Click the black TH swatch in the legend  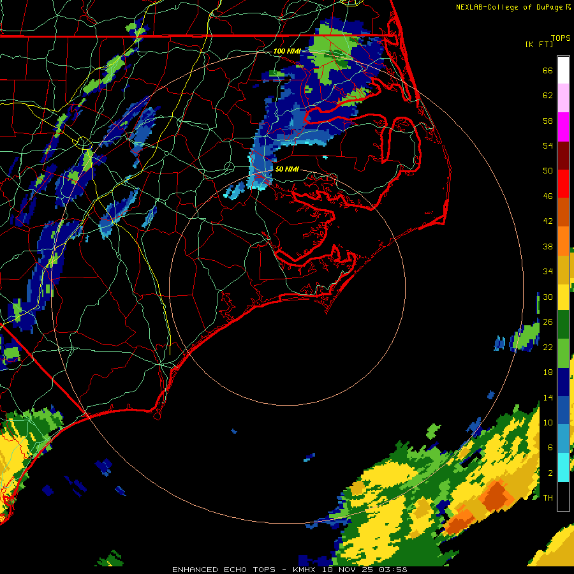563,496
